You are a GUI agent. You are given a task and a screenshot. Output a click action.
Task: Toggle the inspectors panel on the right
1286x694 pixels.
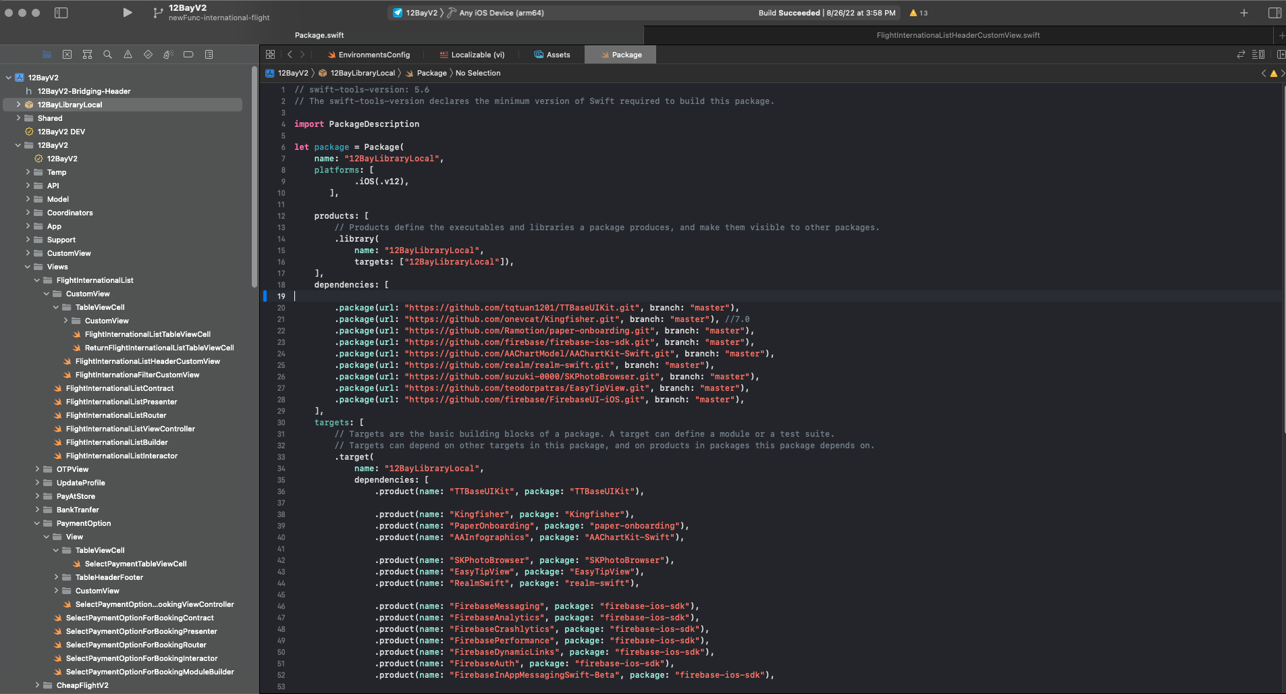click(1275, 12)
